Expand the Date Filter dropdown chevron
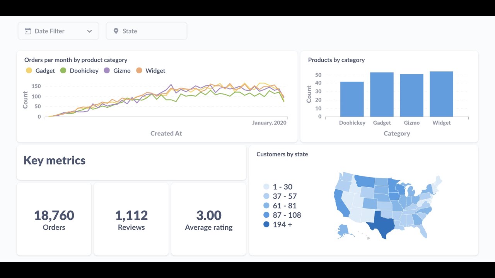The image size is (495, 278). click(89, 31)
